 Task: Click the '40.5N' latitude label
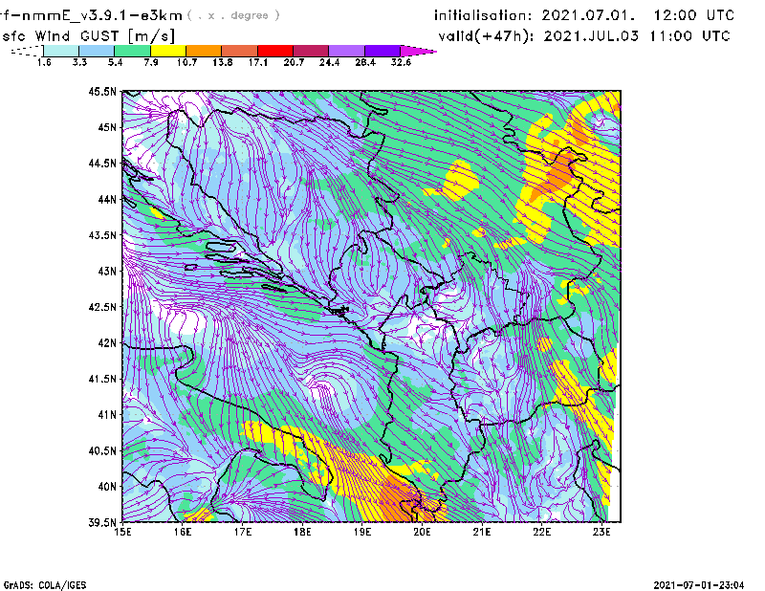[x=102, y=450]
